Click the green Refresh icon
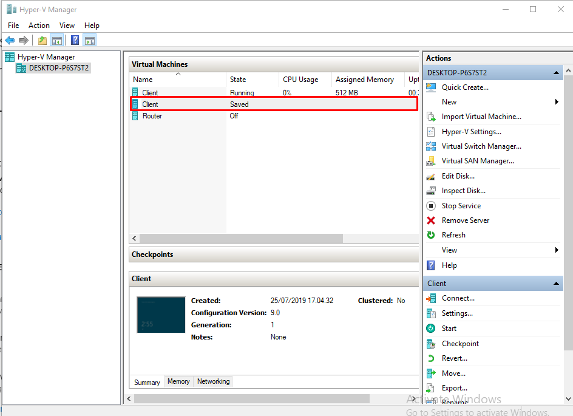This screenshot has height=416, width=573. 431,235
